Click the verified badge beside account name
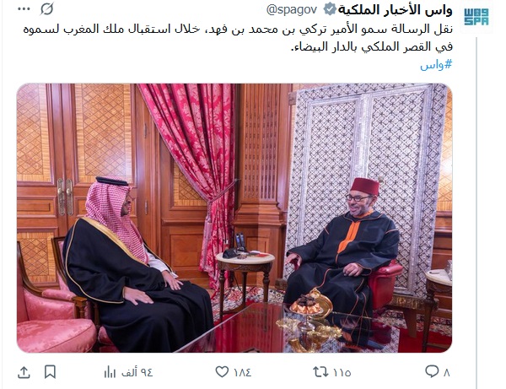 [x=330, y=10]
